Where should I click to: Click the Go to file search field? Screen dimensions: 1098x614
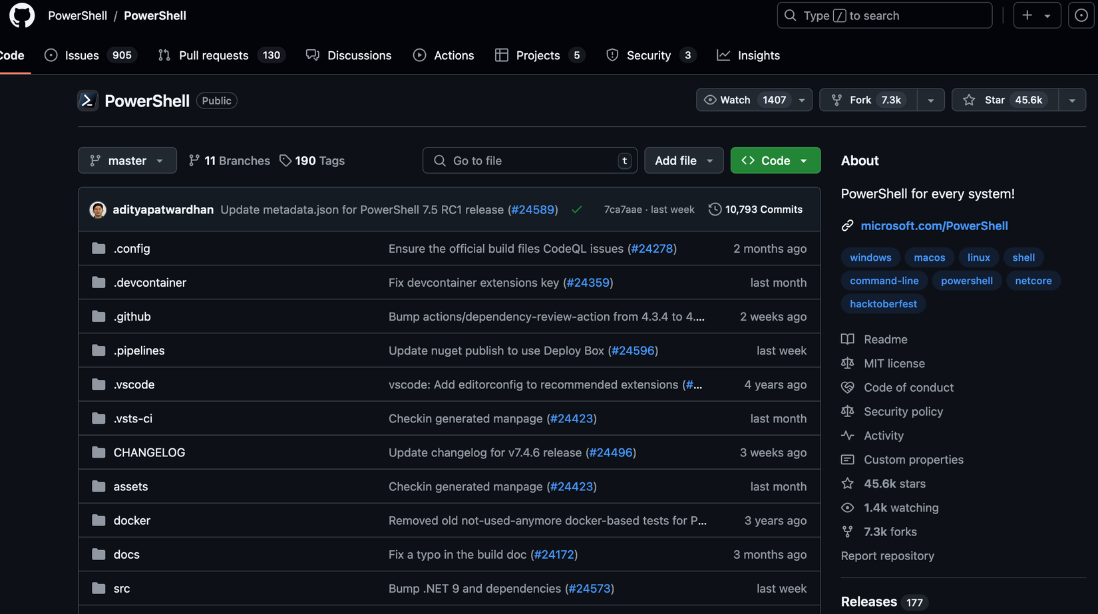tap(529, 160)
